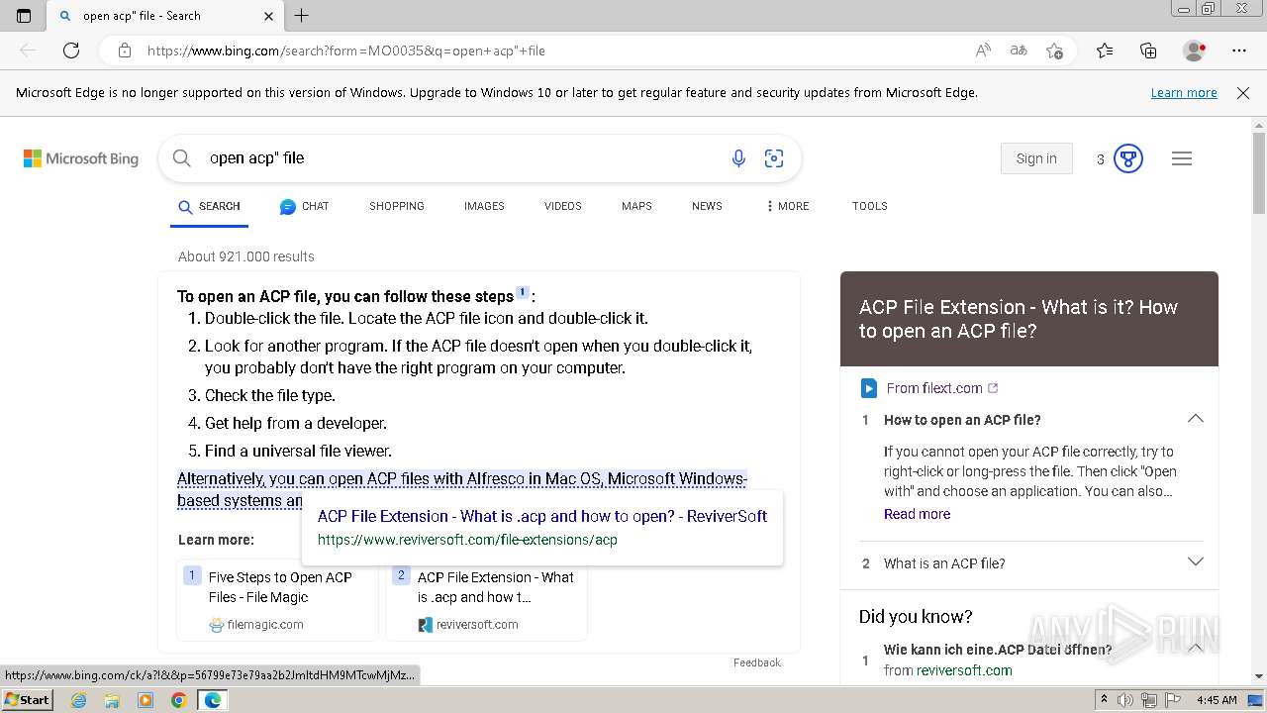Open File Explorer from taskbar

pos(112,700)
